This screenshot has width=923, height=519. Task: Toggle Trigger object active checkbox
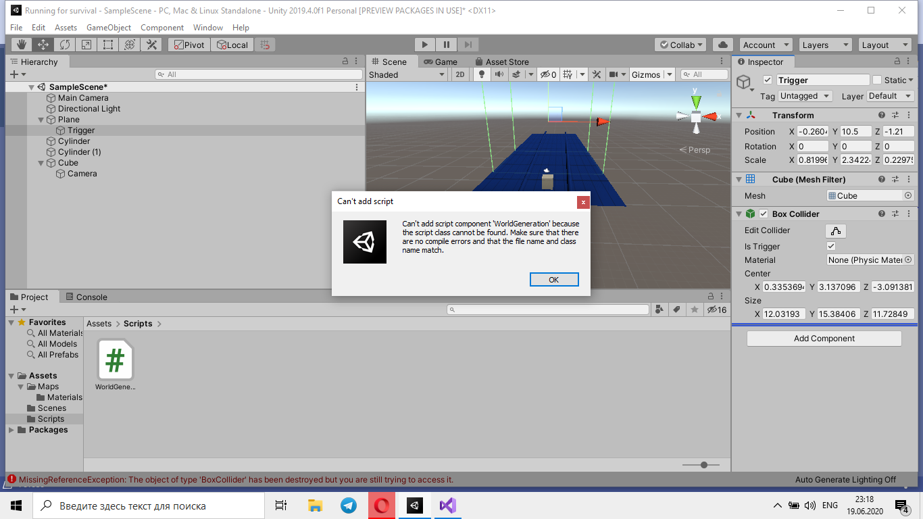click(767, 80)
